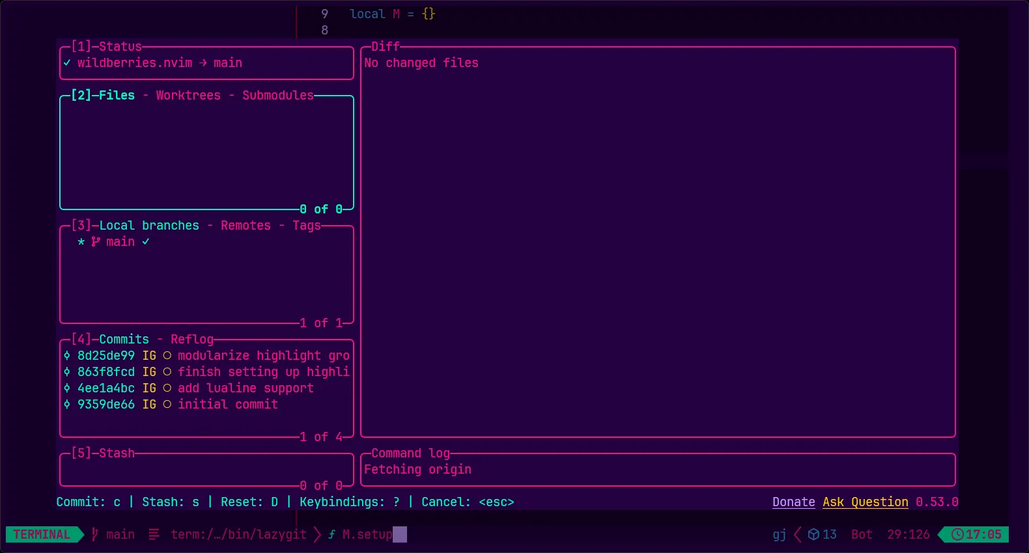Click the Ask Question link
1029x553 pixels.
(865, 502)
